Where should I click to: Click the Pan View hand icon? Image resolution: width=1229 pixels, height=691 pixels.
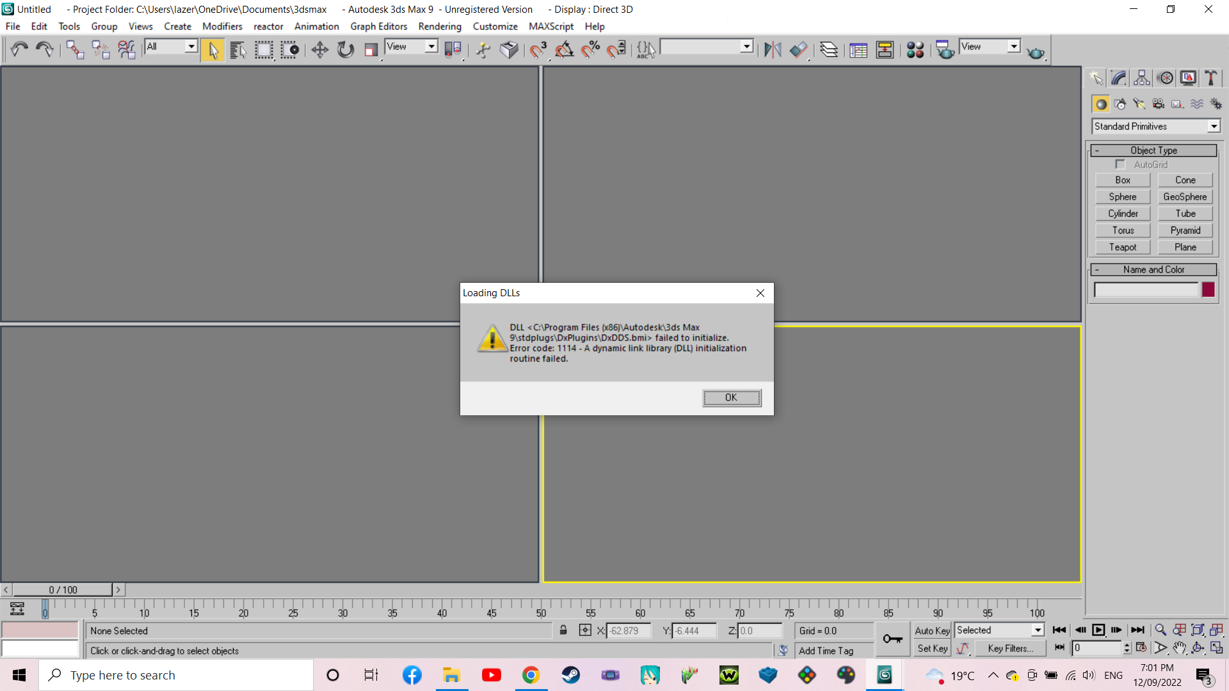point(1179,648)
